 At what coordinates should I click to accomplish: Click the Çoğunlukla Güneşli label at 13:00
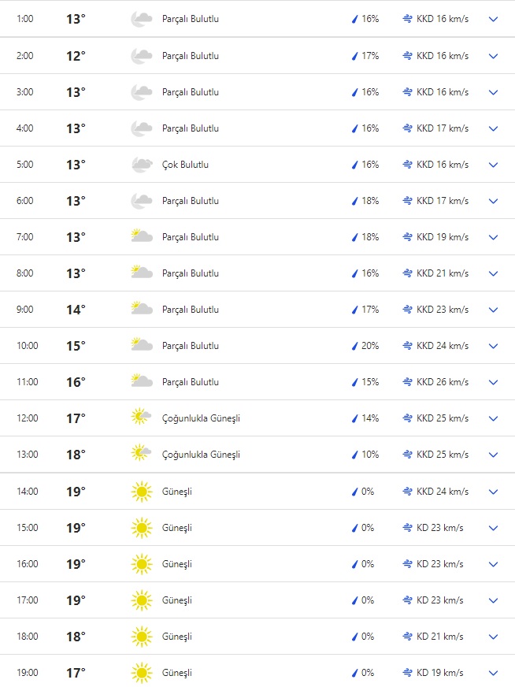(201, 455)
